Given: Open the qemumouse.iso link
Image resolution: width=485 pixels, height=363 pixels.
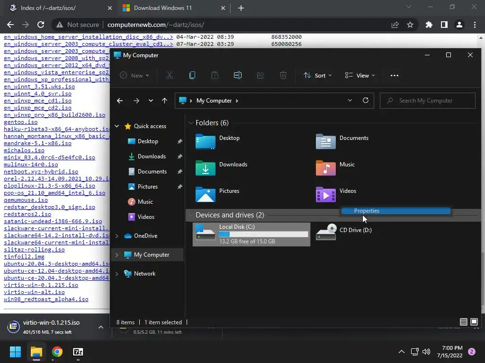Looking at the screenshot, I should [26, 200].
